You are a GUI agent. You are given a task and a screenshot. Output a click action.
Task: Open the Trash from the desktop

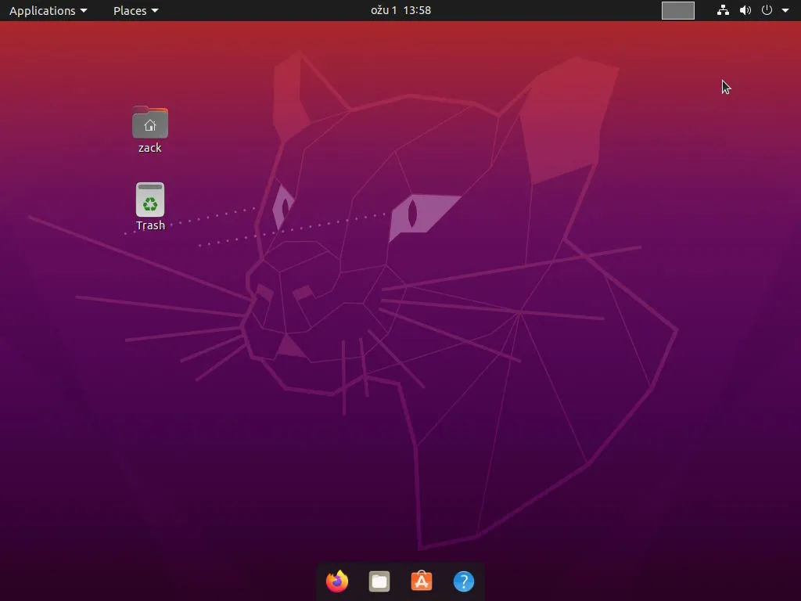149,200
